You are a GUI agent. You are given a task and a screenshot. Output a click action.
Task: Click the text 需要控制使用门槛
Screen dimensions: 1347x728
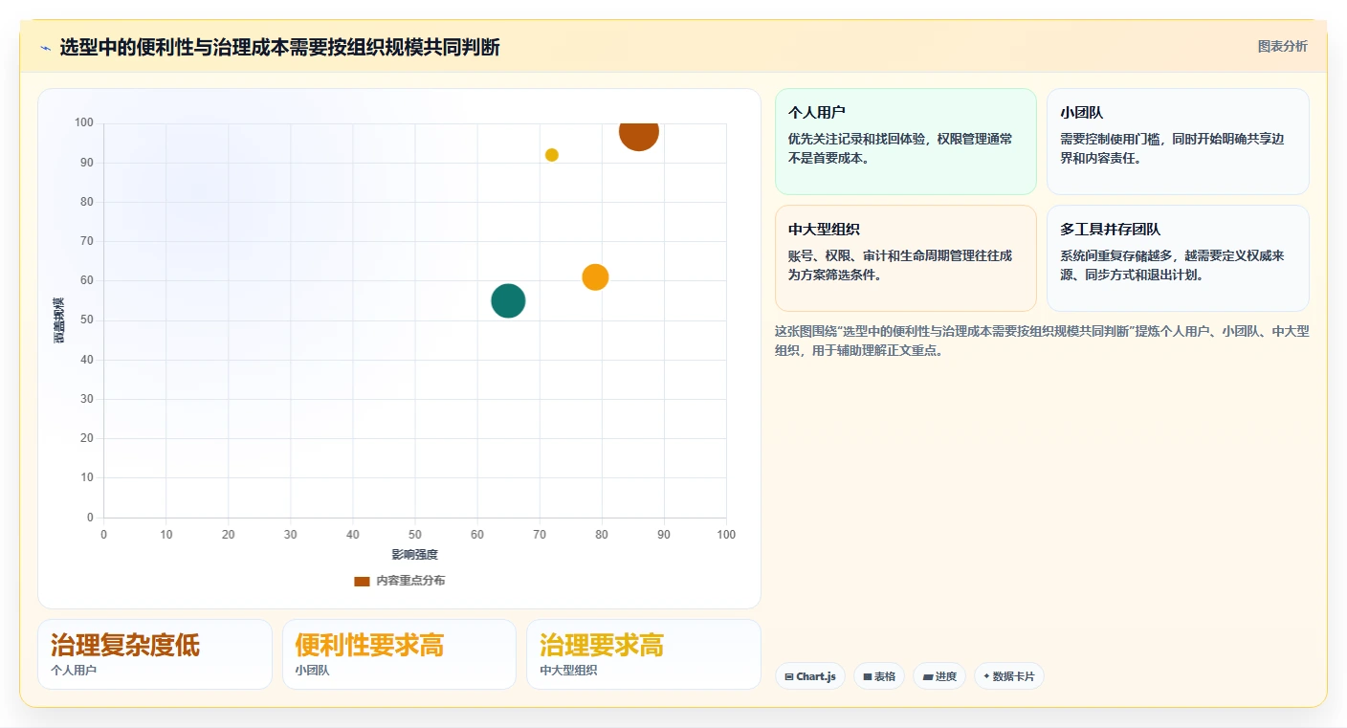coord(1111,139)
